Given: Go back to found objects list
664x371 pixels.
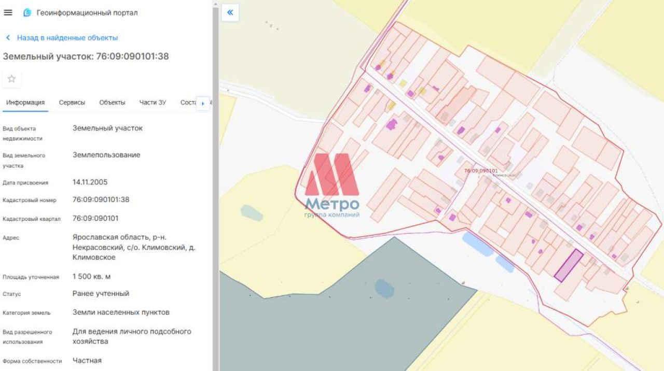Looking at the screenshot, I should 67,38.
